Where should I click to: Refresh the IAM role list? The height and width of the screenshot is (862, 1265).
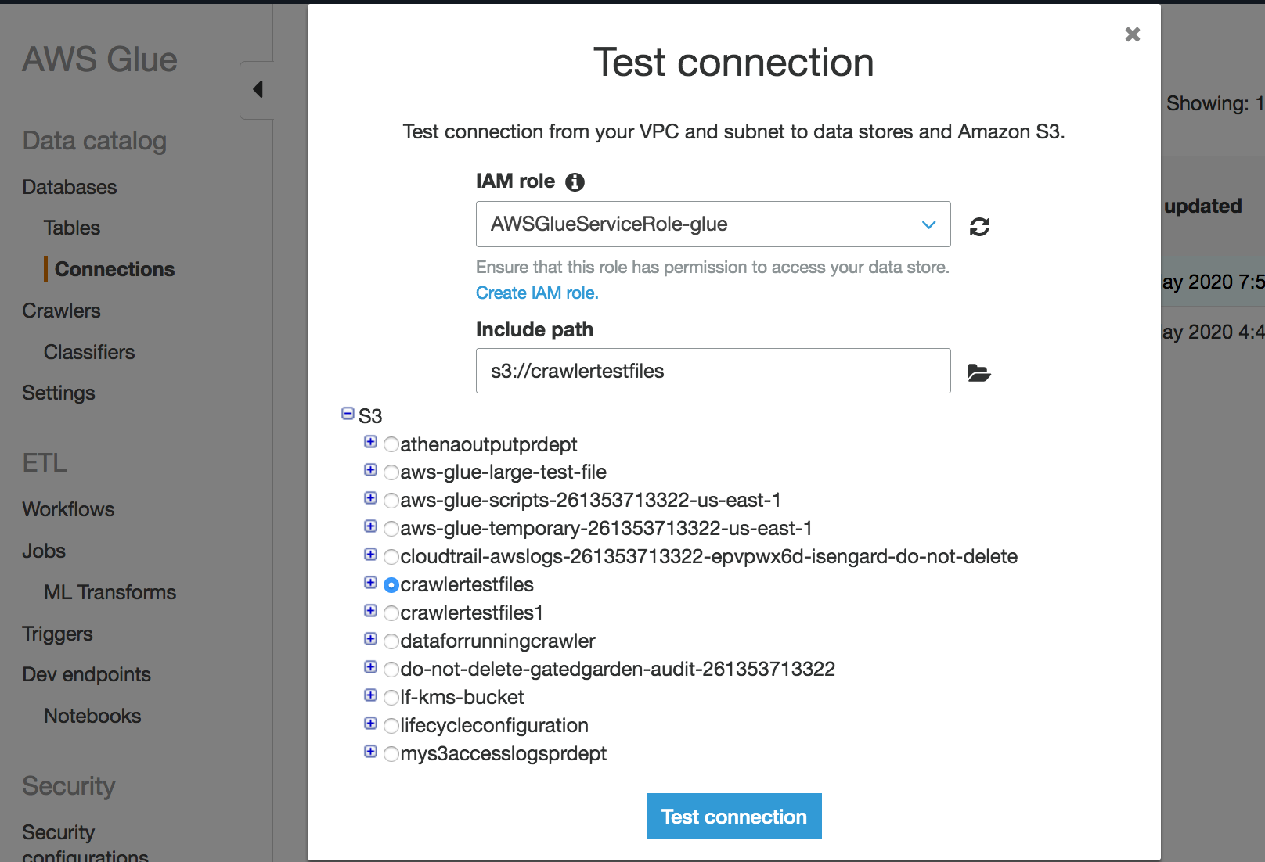pos(979,225)
